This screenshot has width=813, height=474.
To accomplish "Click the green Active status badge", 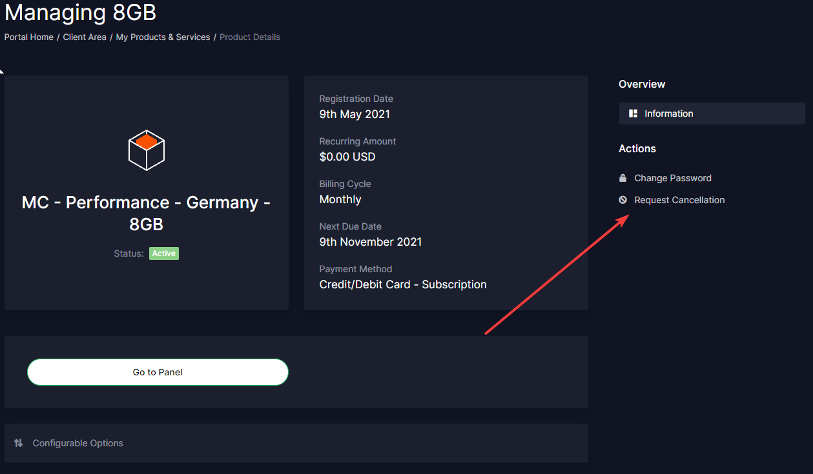I will pyautogui.click(x=164, y=253).
